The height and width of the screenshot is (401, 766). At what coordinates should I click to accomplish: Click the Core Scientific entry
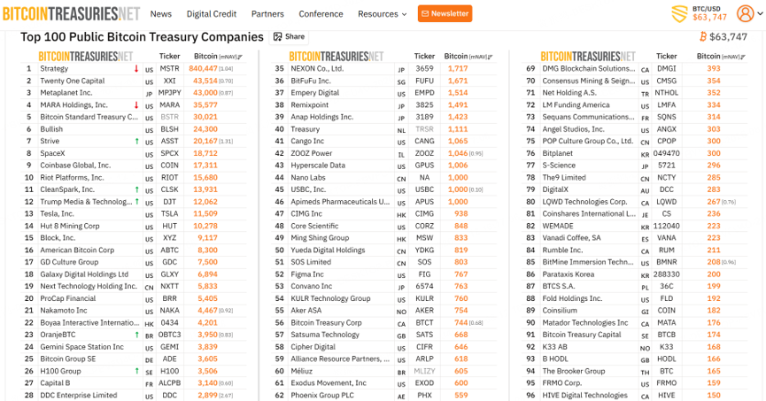point(314,226)
